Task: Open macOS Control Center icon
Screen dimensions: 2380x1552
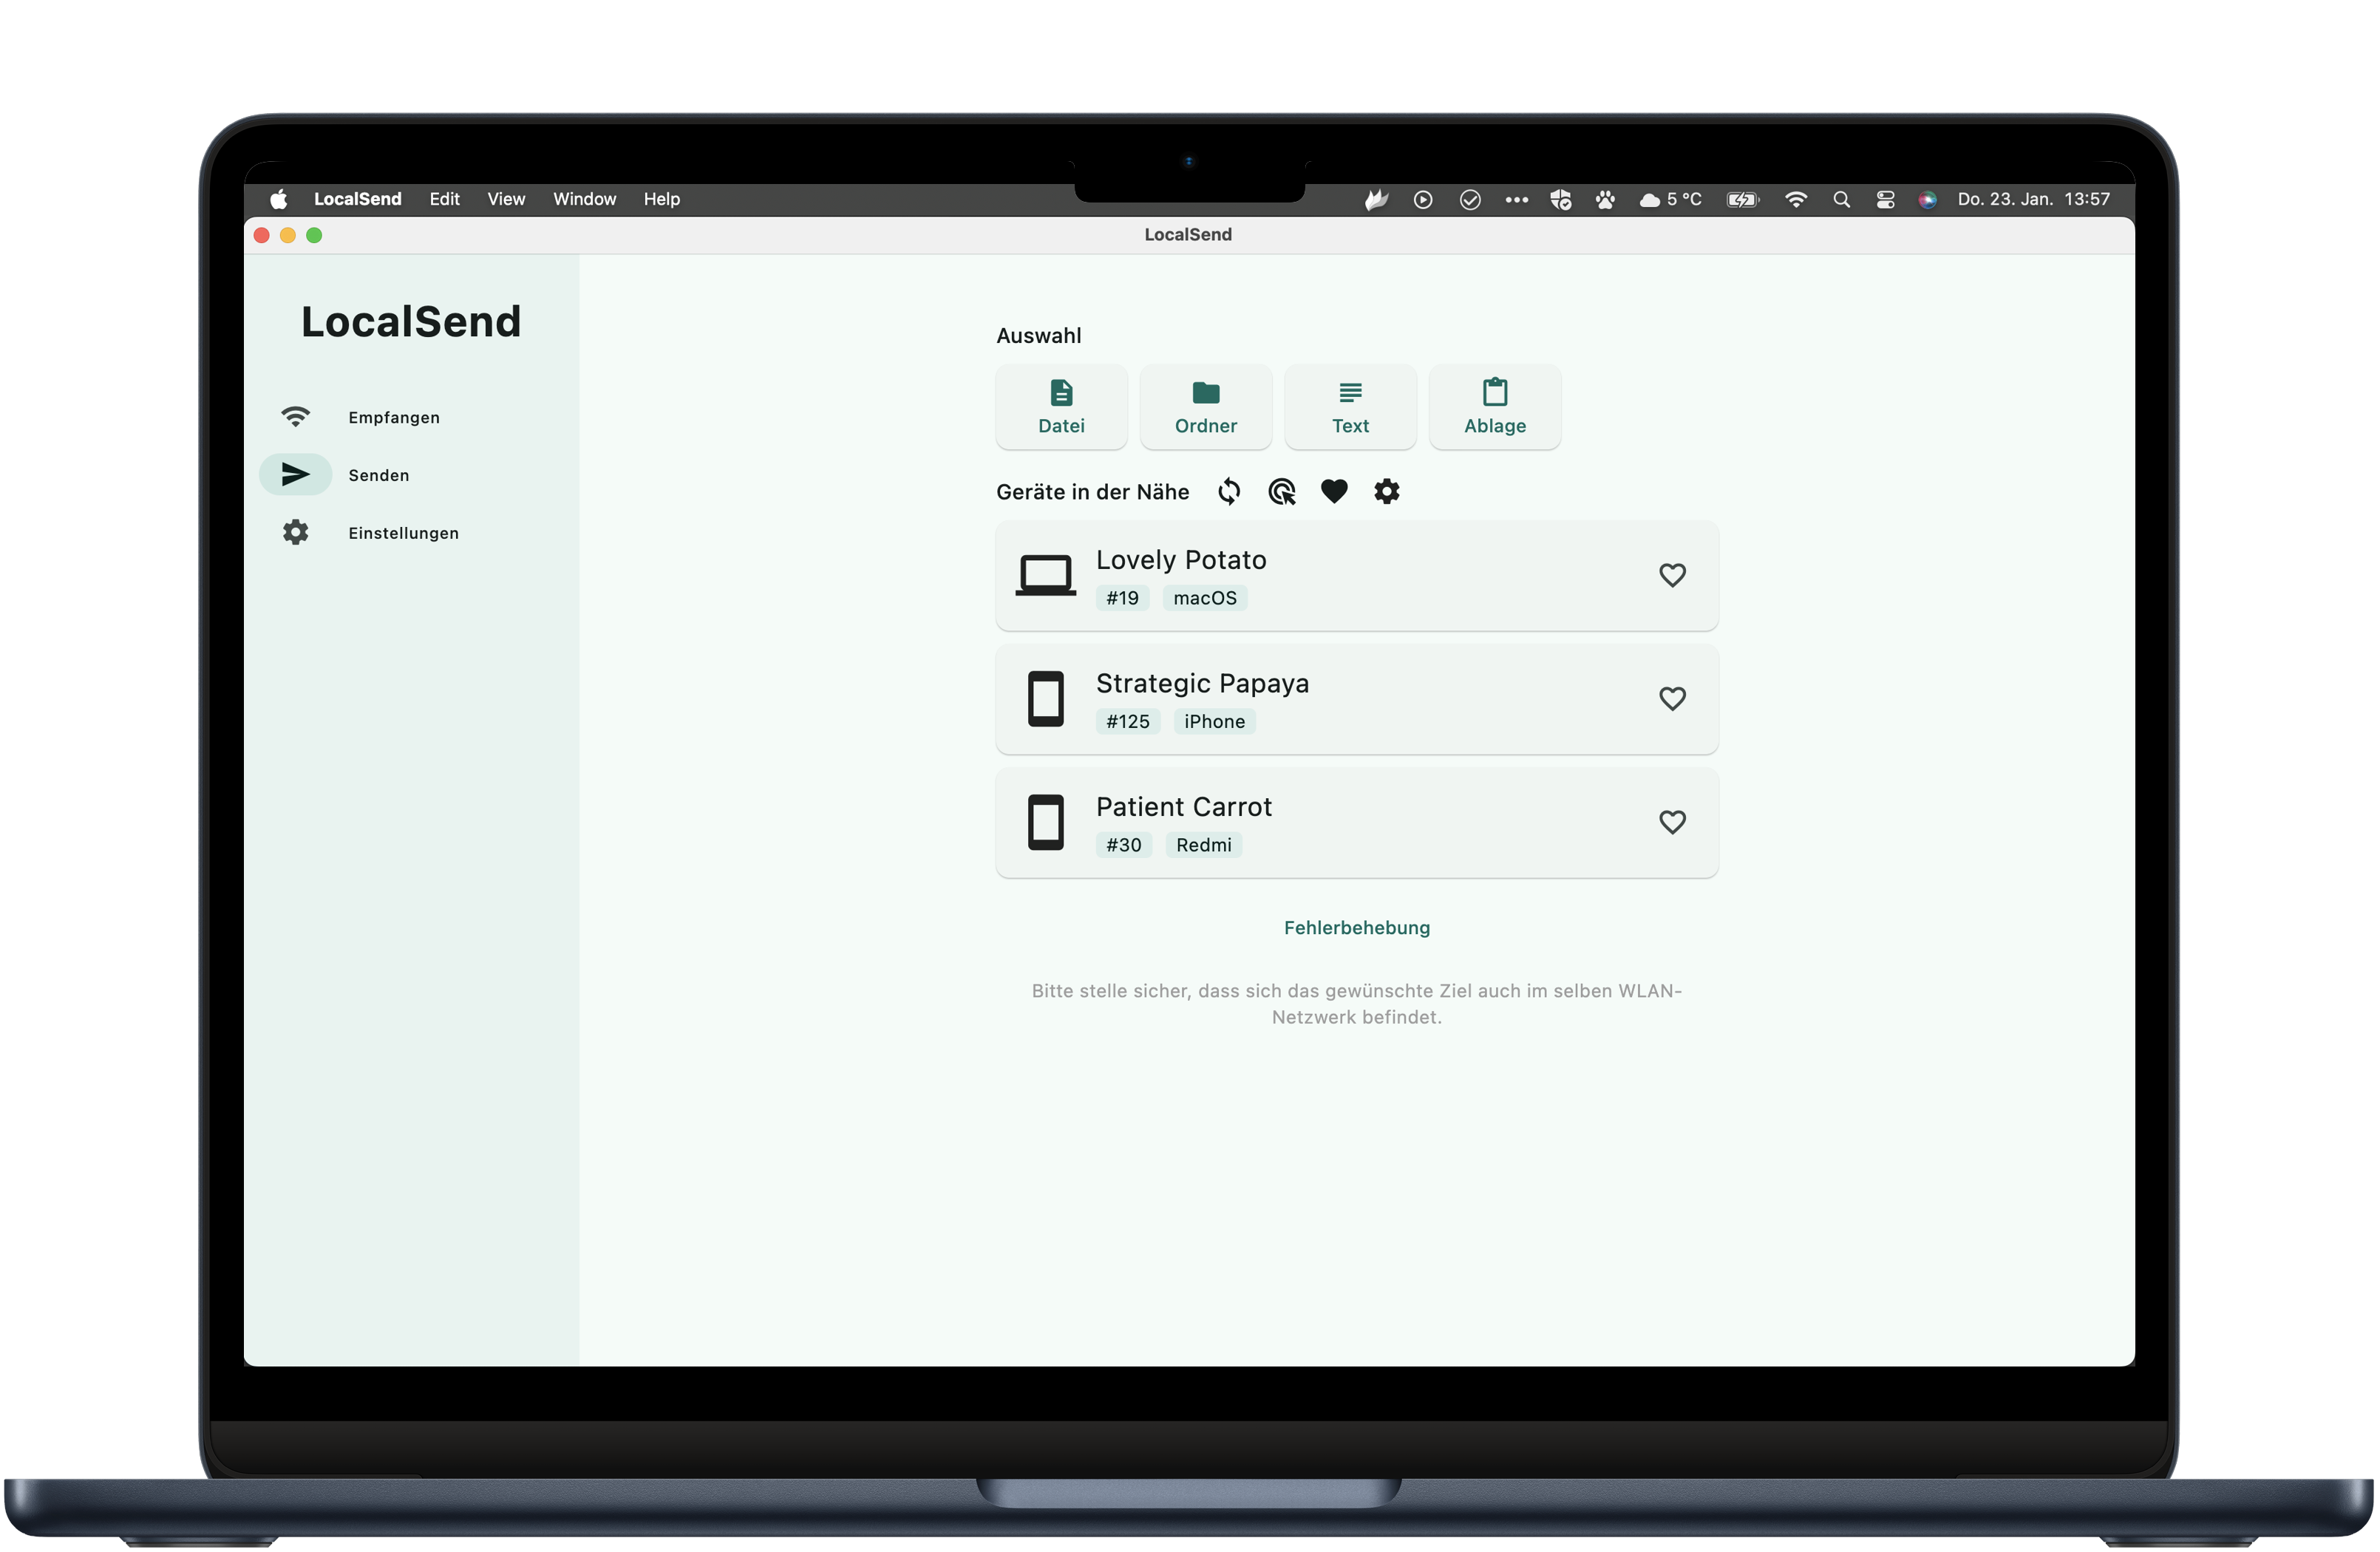Action: 1885,200
